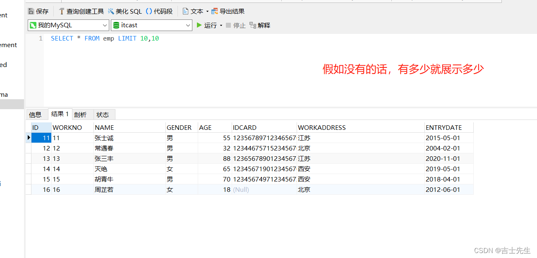Select the ID cell with value 11
This screenshot has width=537, height=258.
pyautogui.click(x=41, y=138)
